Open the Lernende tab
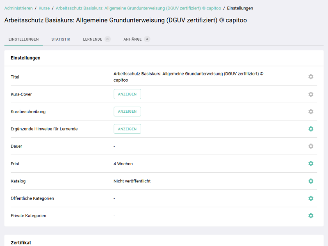This screenshot has height=246, width=328. pyautogui.click(x=92, y=39)
